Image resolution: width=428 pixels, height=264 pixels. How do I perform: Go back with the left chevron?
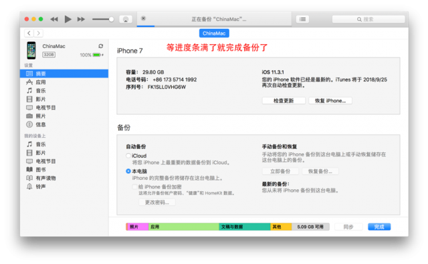click(29, 33)
